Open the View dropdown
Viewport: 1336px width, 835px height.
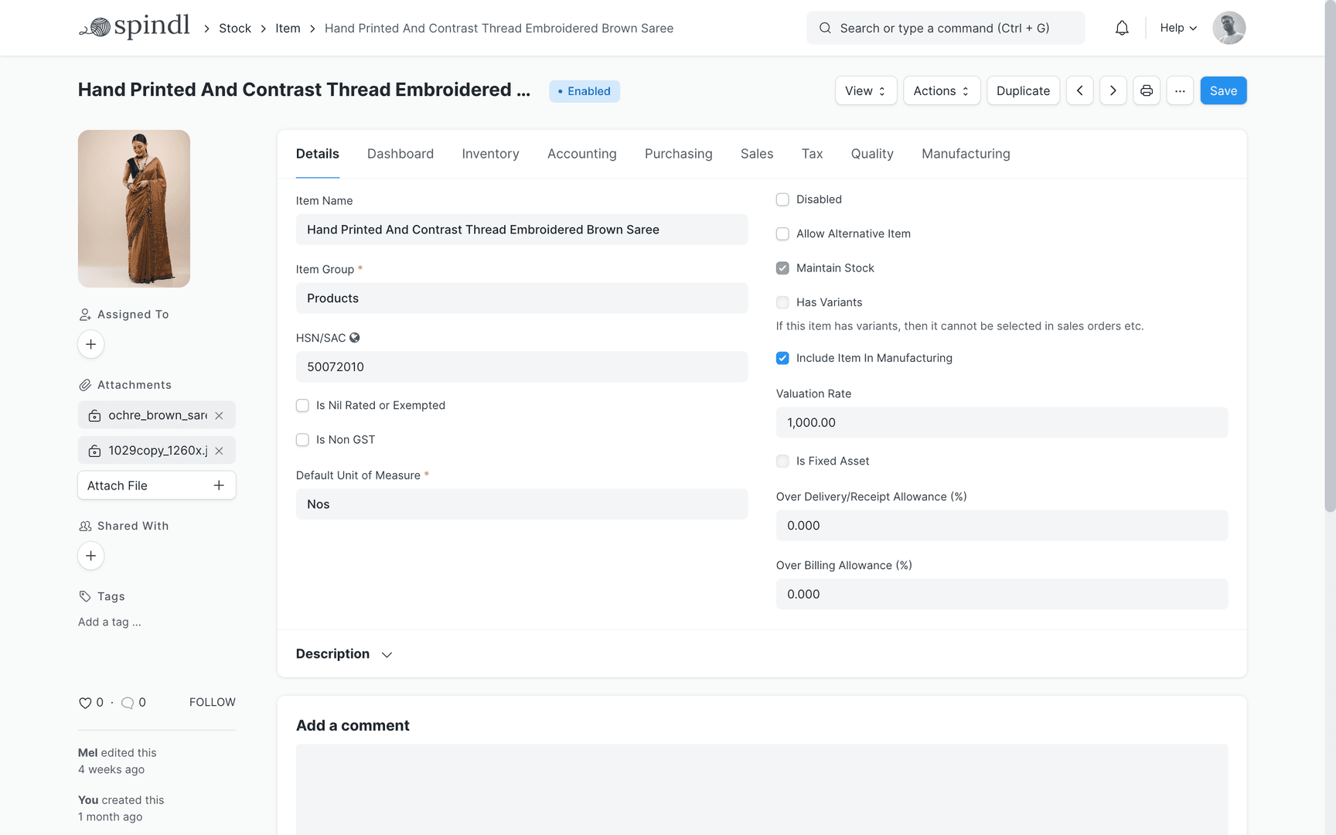pos(865,90)
